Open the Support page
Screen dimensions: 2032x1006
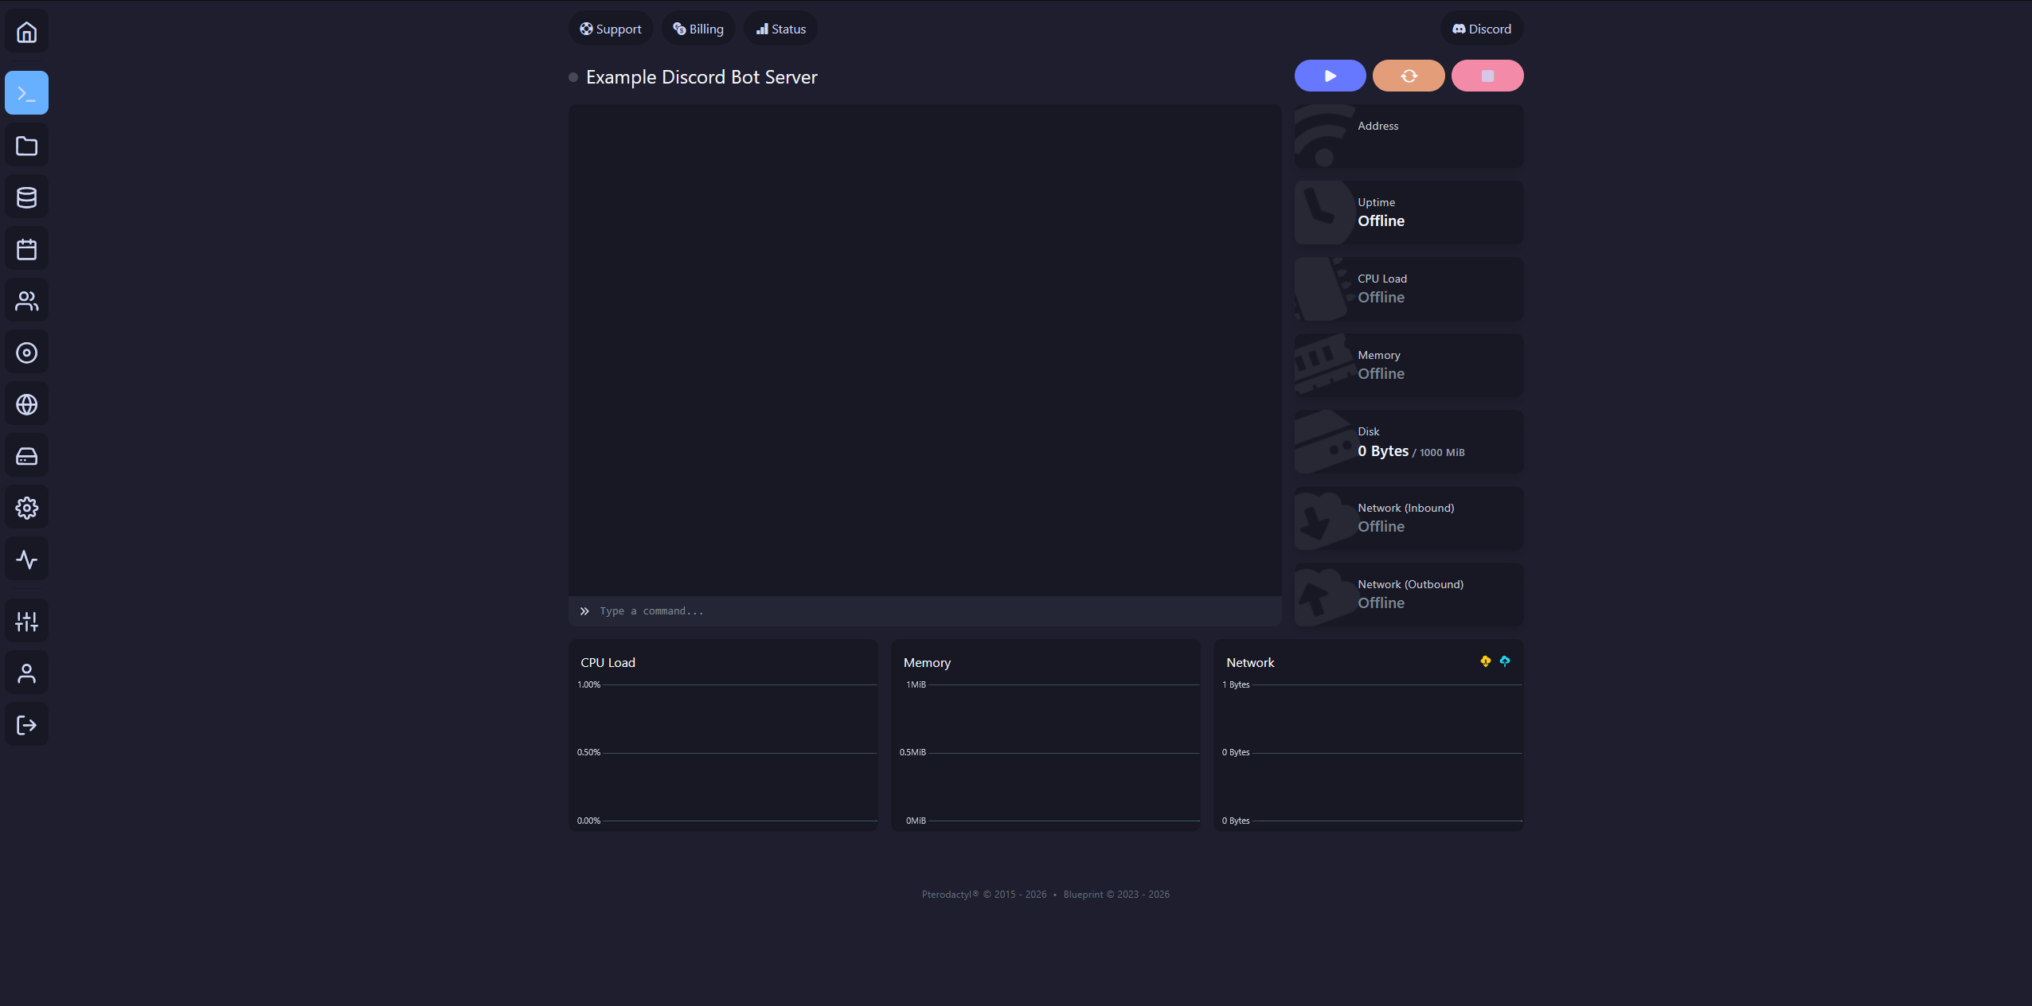[611, 28]
